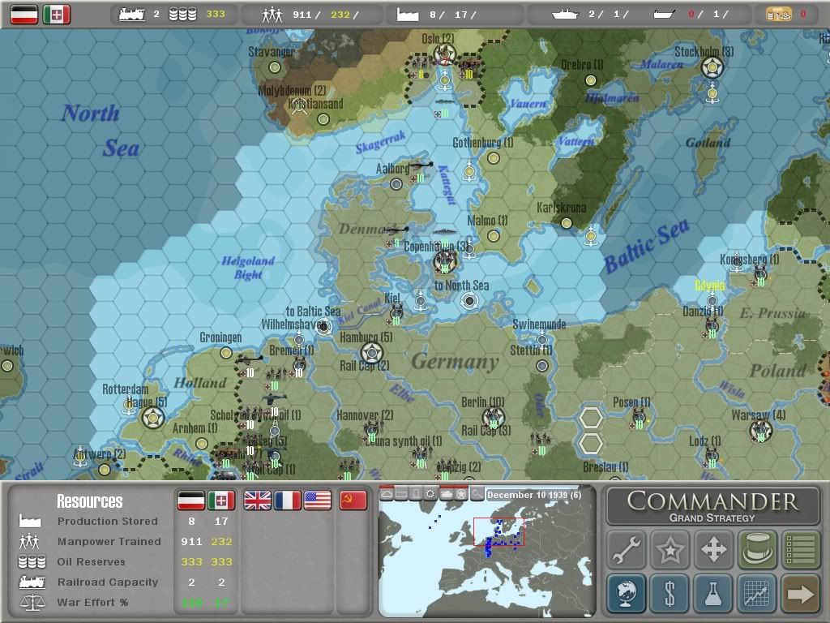Image resolution: width=830 pixels, height=623 pixels.
Task: Select the Italian flag in top bar
Action: [57, 15]
